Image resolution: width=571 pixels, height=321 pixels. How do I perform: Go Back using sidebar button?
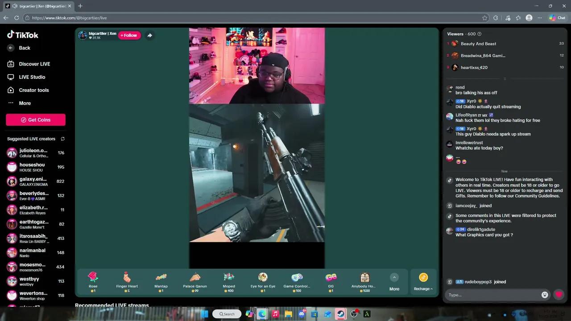pyautogui.click(x=19, y=48)
